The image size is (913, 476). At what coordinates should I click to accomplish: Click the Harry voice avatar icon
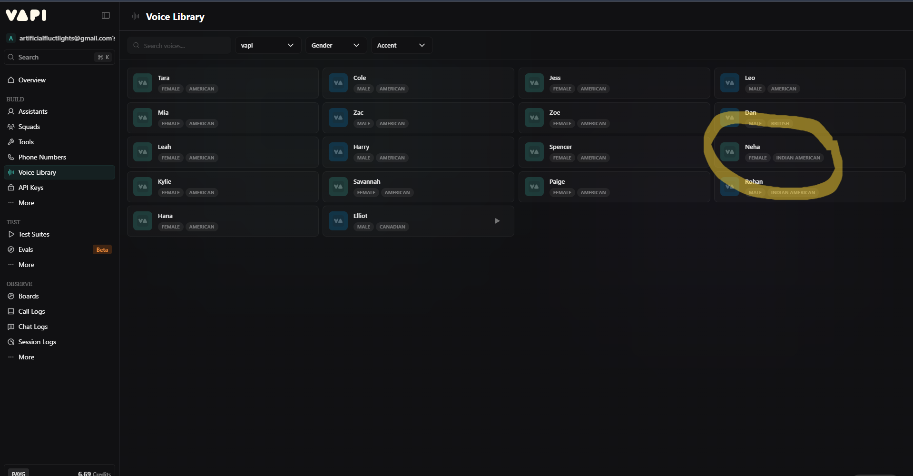pos(338,152)
